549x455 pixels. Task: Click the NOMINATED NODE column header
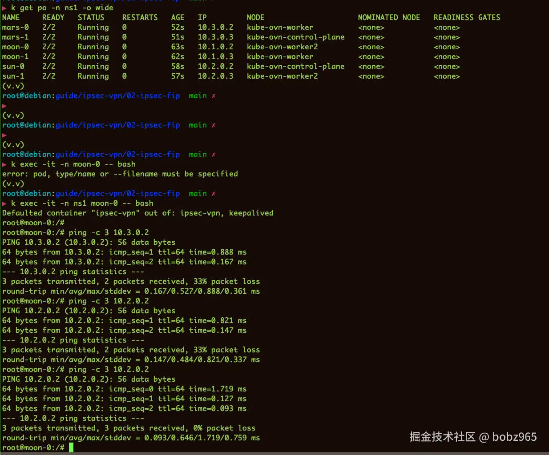point(389,17)
